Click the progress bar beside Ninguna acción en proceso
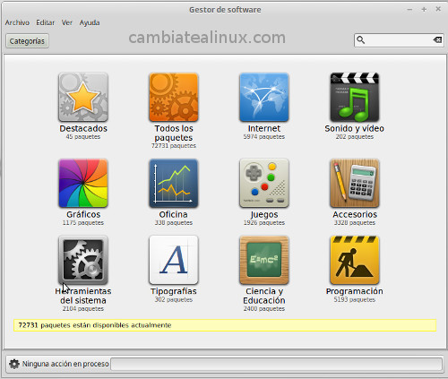This screenshot has height=379, width=448. tap(277, 364)
